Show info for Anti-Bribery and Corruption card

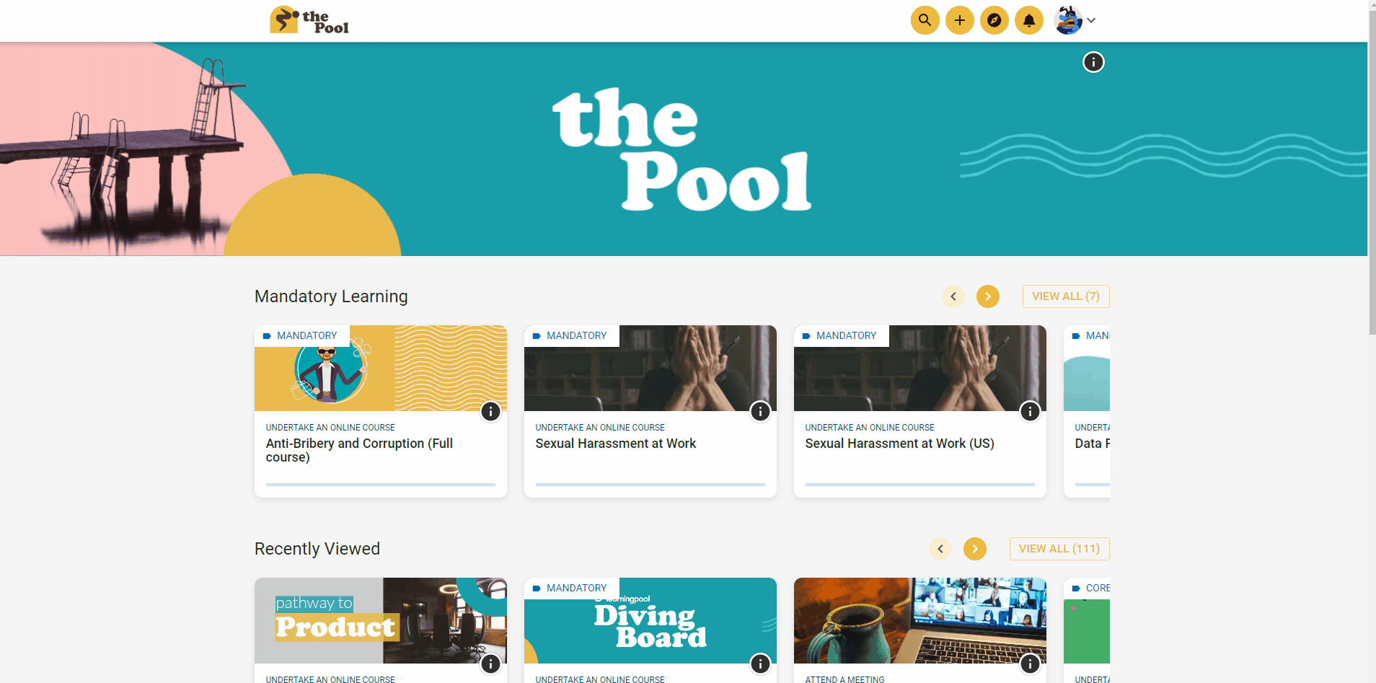(490, 411)
